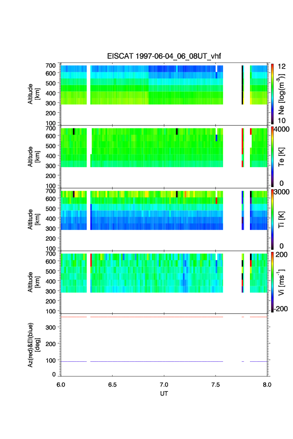Click the Vi [ms-1] color bar label

[x=281, y=282]
